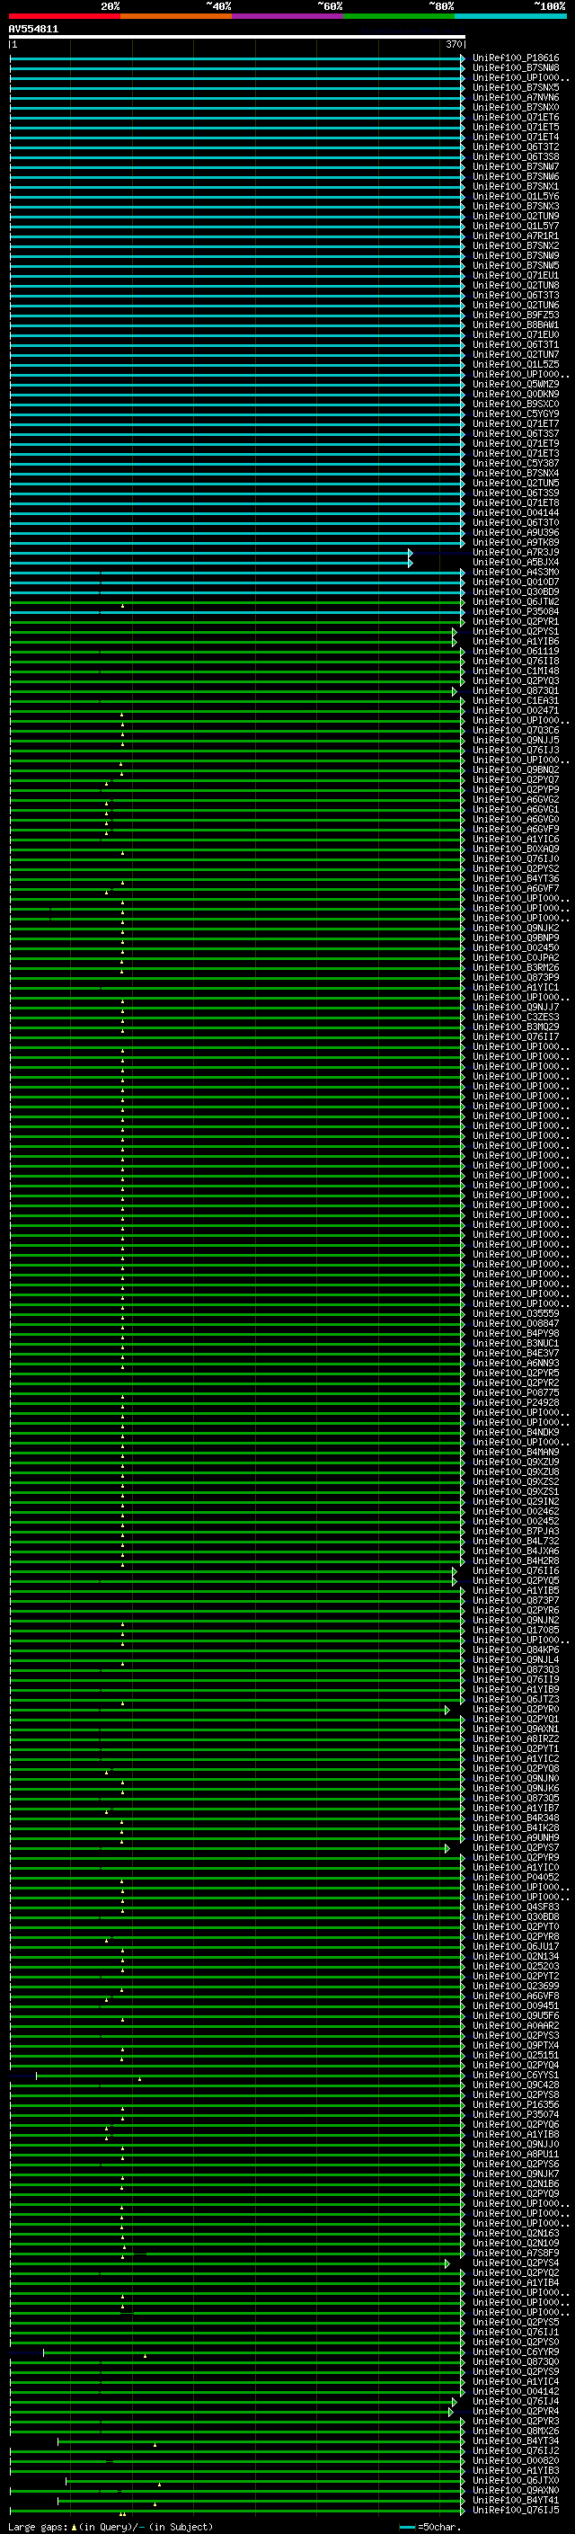Select hit label UniRef100_Q76IJ4
This screenshot has width=575, height=2534.
click(515, 2400)
